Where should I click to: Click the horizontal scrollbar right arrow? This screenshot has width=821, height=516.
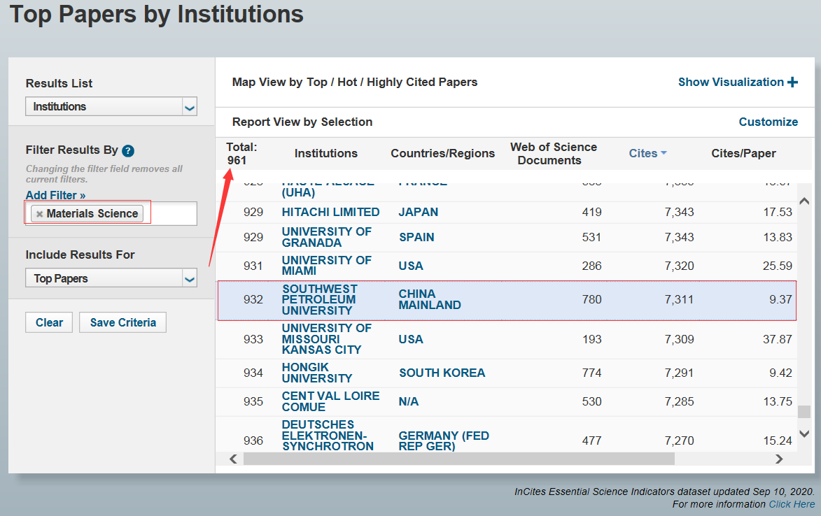pos(779,459)
